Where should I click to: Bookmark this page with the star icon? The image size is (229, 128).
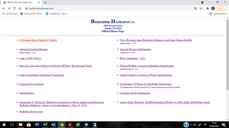pyautogui.click(x=201, y=9)
